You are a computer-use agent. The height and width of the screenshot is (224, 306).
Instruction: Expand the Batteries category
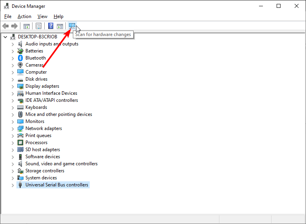13,51
